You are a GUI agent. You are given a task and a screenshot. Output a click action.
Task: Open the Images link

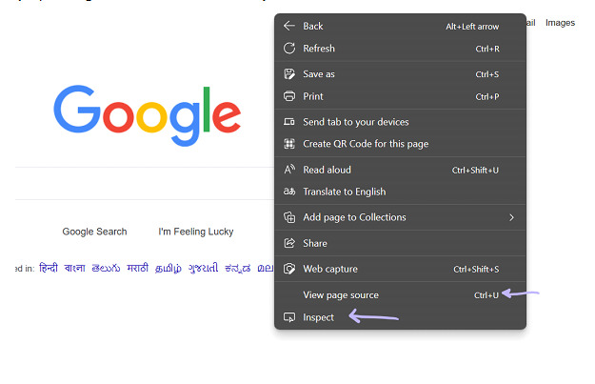click(x=560, y=23)
